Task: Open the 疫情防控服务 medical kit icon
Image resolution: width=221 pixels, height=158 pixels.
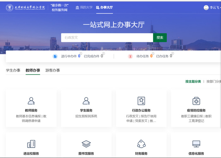Action: [196, 101]
